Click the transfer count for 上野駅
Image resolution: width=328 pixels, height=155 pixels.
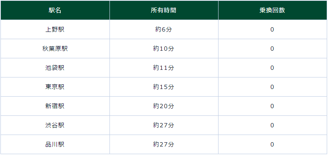272,29
